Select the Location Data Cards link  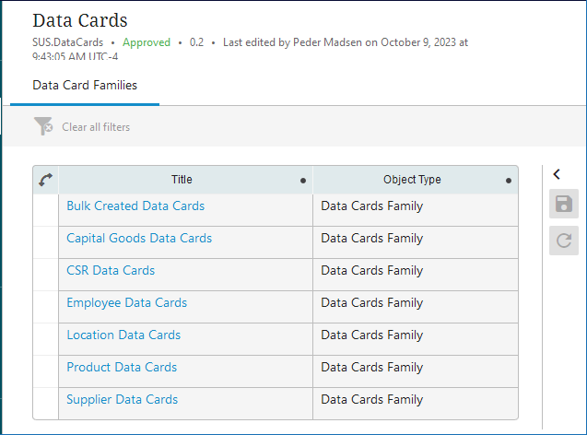coord(123,335)
